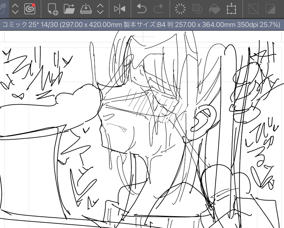
Task: Undo the last stroke
Action: pos(142,9)
